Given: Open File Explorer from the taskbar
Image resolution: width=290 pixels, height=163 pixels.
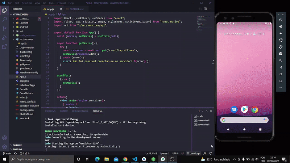Looking at the screenshot, I should (107, 159).
